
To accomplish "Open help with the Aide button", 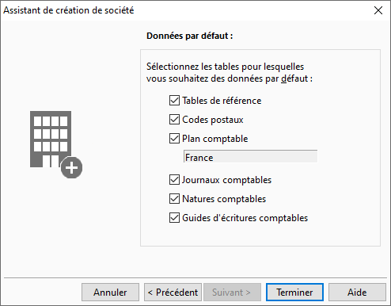I will (x=357, y=293).
